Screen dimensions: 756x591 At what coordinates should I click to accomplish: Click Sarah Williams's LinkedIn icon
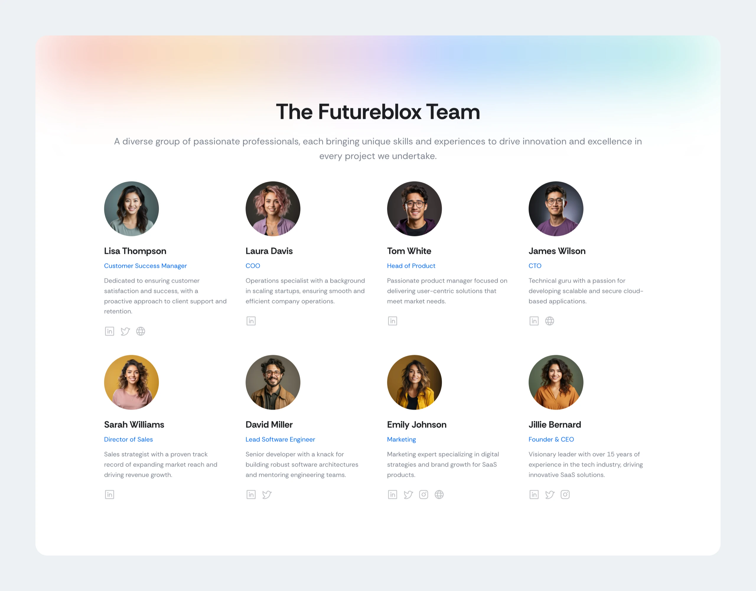pyautogui.click(x=109, y=495)
